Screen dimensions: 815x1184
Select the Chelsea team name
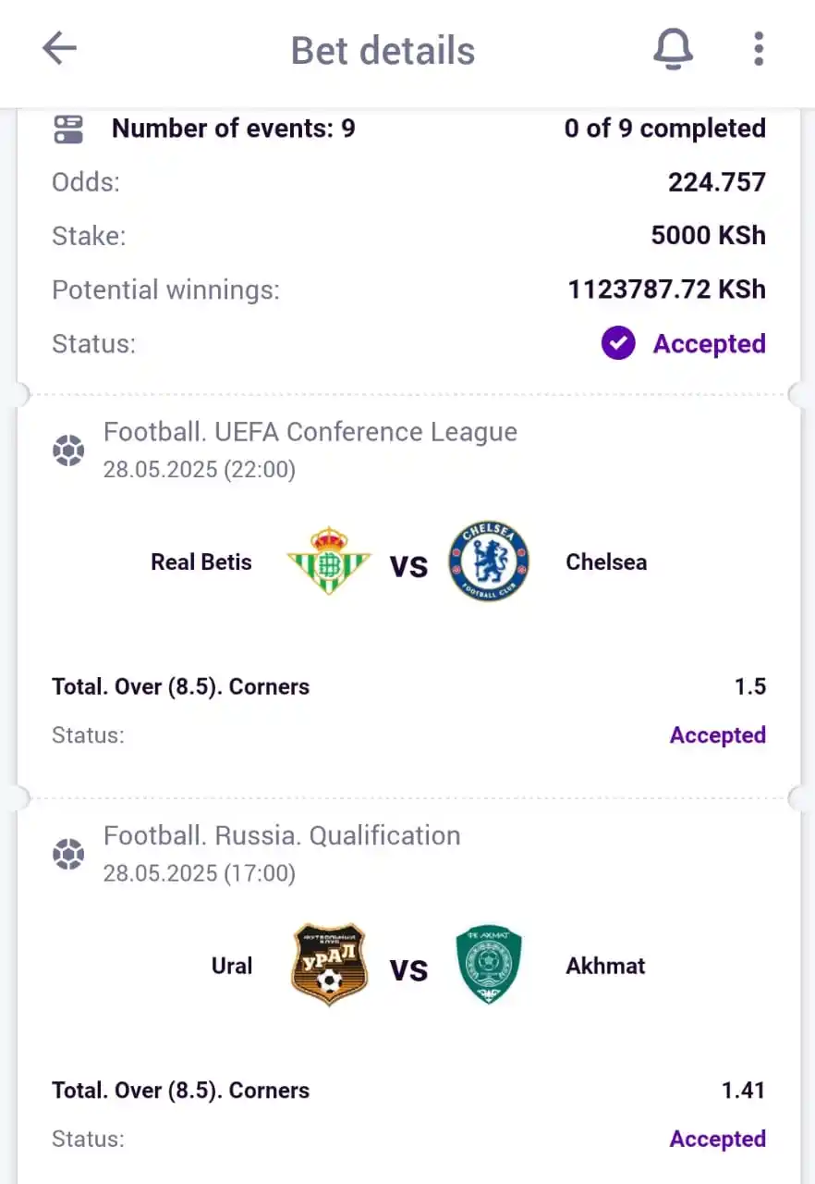(606, 562)
